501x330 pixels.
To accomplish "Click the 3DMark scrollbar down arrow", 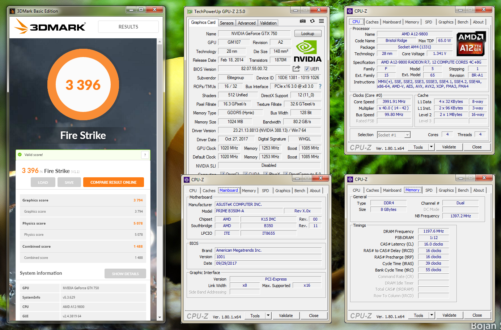I will [x=160, y=317].
